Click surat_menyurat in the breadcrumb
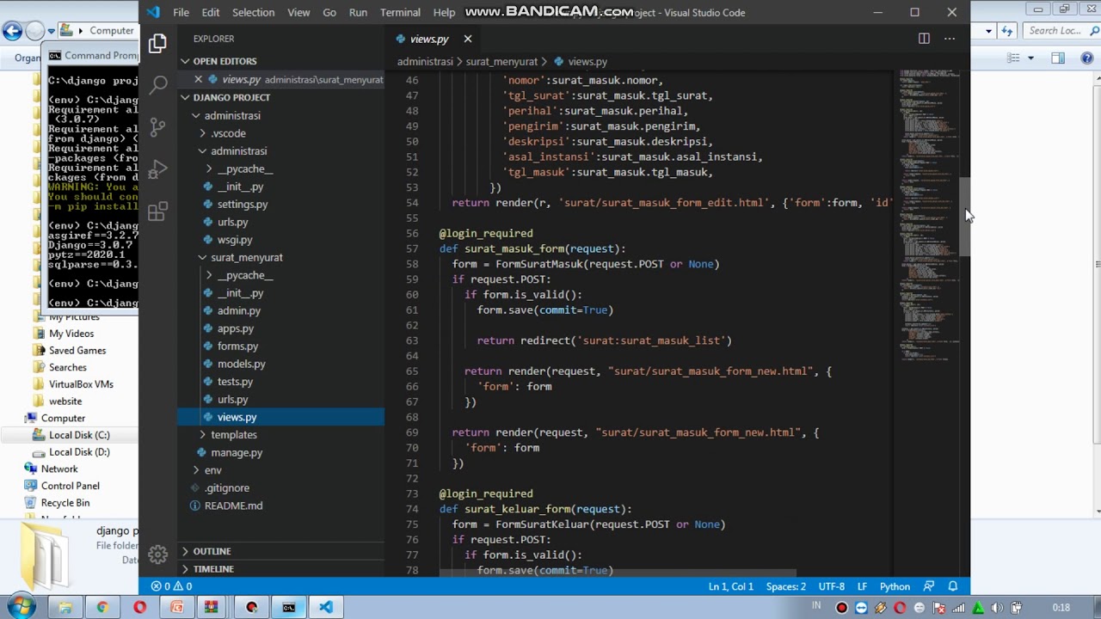The image size is (1101, 619). (x=501, y=62)
